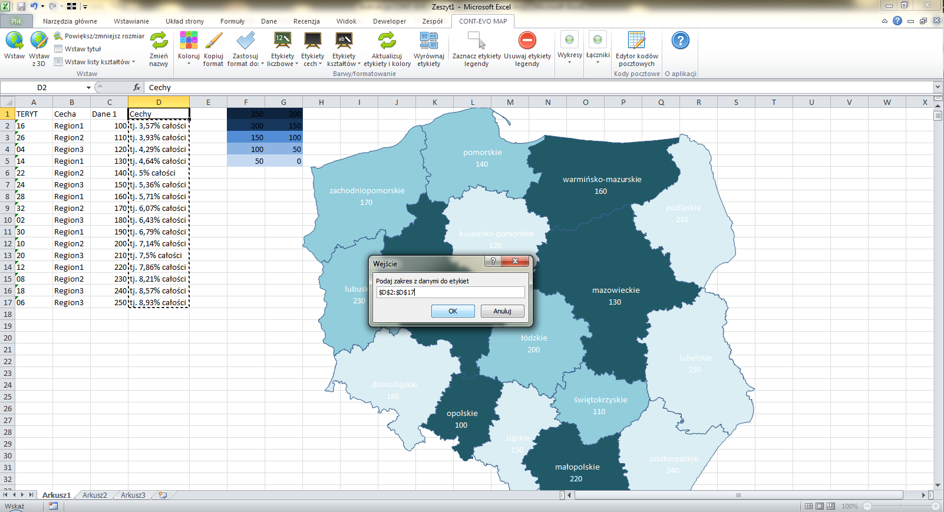Screen dimensions: 944x512
Task: Open the Deweloper tab
Action: pyautogui.click(x=389, y=21)
